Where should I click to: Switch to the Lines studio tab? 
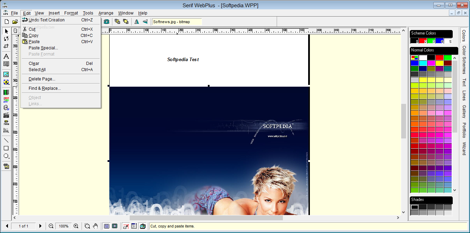tap(464, 96)
